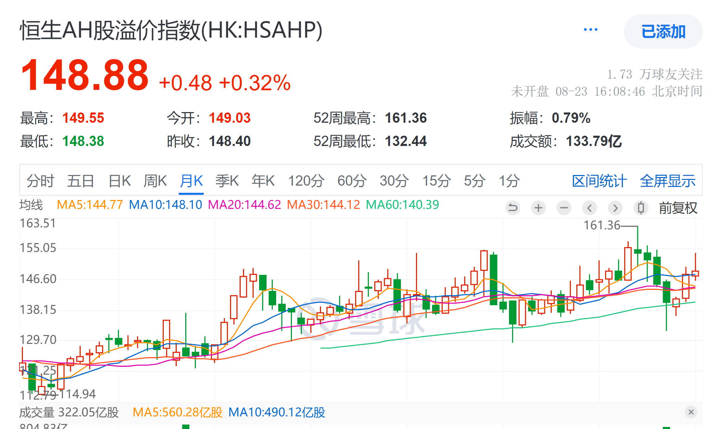Screen dimensions: 711x429
Task: Zoom out chart with minus icon
Action: click(x=564, y=208)
